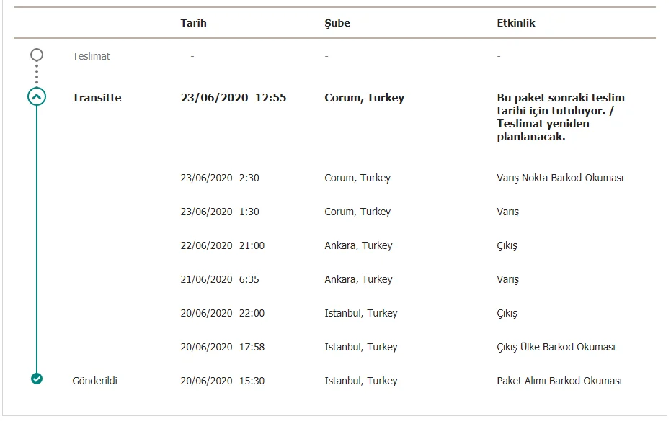Click the empty Teslimat status circle

tap(37, 55)
